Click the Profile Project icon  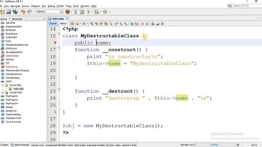coord(105,12)
